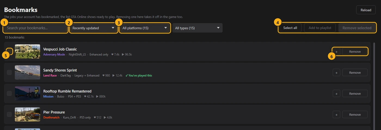This screenshot has width=381, height=130.
Task: Click the Select all button
Action: [290, 28]
